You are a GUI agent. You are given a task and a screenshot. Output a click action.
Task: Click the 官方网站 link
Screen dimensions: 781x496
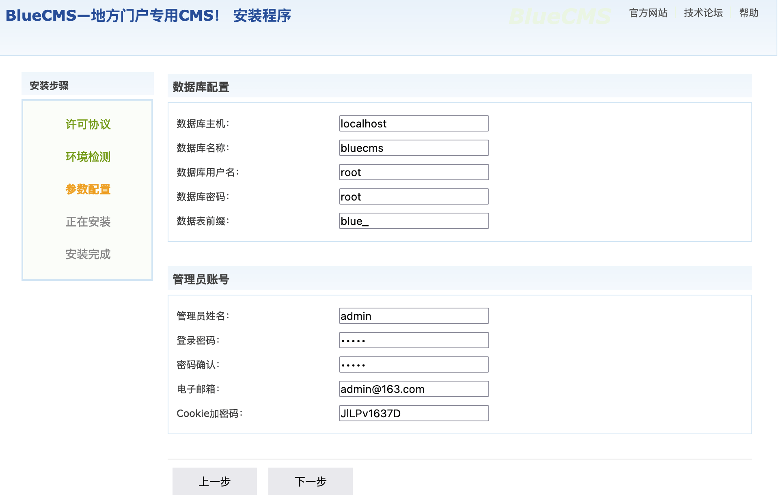648,13
